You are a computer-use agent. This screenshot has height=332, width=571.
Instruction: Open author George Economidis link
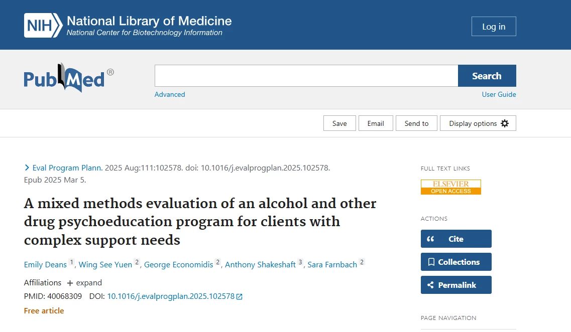point(178,265)
